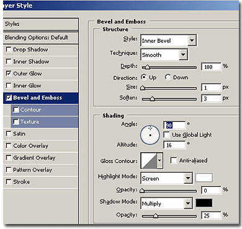Select the Satin effect label

tap(19, 134)
